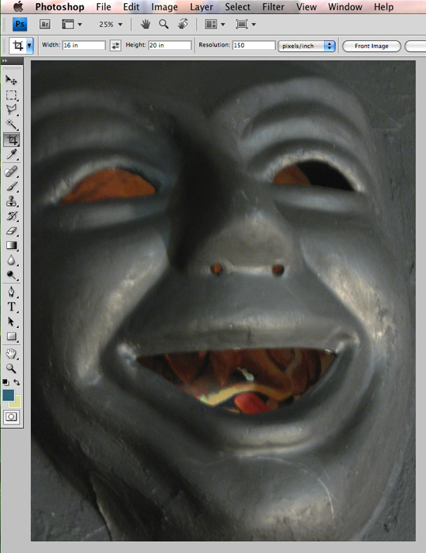Expand the toolbox with double arrows

click(5, 61)
